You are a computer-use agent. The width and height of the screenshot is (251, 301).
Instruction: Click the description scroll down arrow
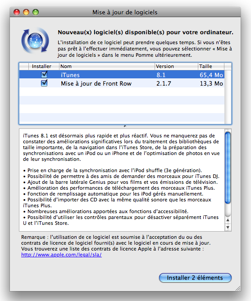tap(228, 227)
